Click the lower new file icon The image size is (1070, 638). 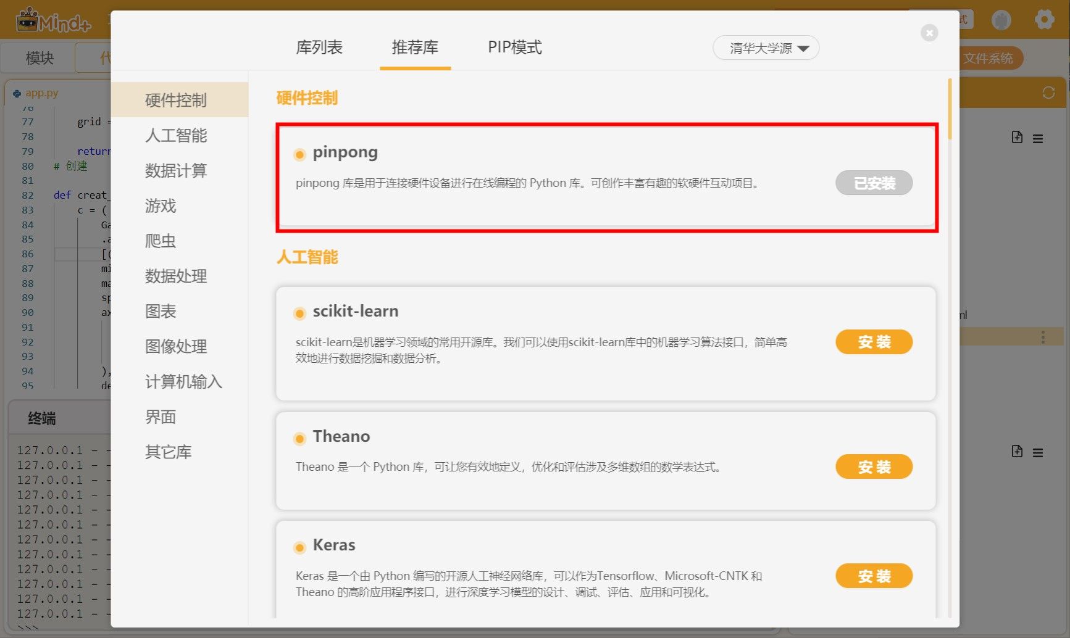tap(1017, 451)
